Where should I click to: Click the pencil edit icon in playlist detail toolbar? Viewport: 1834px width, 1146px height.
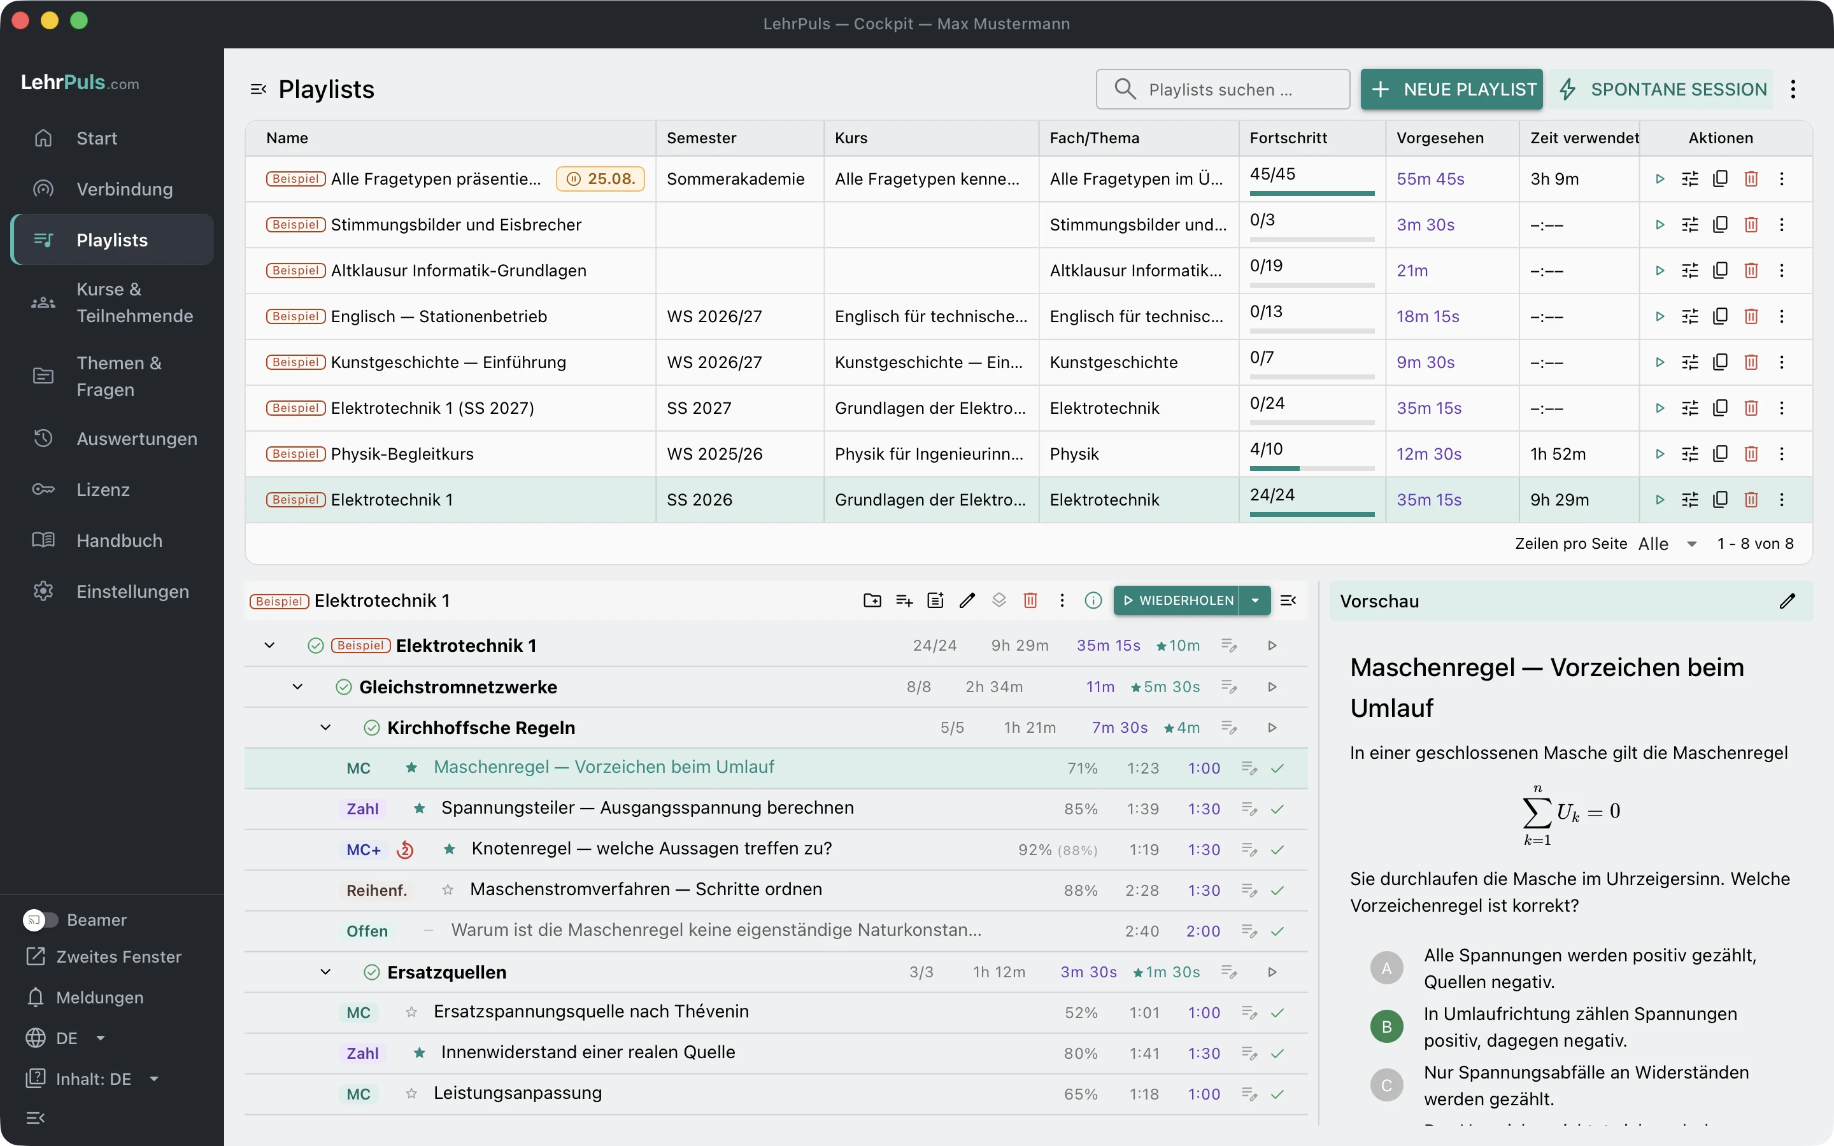point(967,600)
